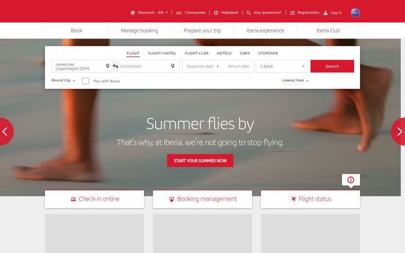Click the Flight status text

point(315,199)
